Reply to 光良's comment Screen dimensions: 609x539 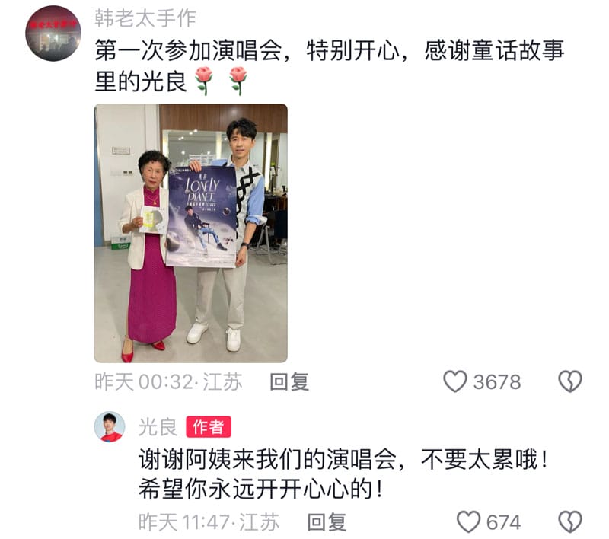(327, 522)
